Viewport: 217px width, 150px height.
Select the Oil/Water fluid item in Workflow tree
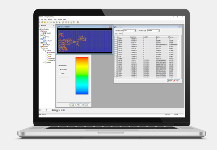click(x=47, y=37)
